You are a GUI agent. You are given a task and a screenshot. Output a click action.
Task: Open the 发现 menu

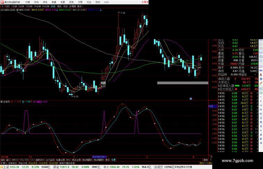click(71, 2)
